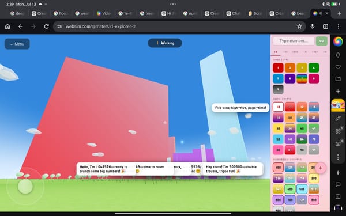This screenshot has width=346, height=216.
Task: Select the cyan number 500 tile
Action: (302, 190)
